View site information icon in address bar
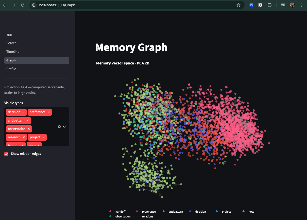307x220 pixels. tap(34, 5)
